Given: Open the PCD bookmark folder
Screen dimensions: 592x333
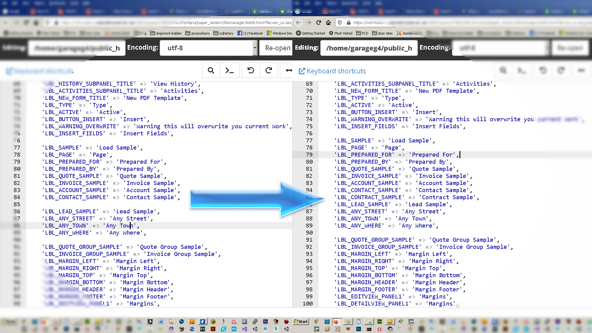Looking at the screenshot, I should click(x=362, y=33).
